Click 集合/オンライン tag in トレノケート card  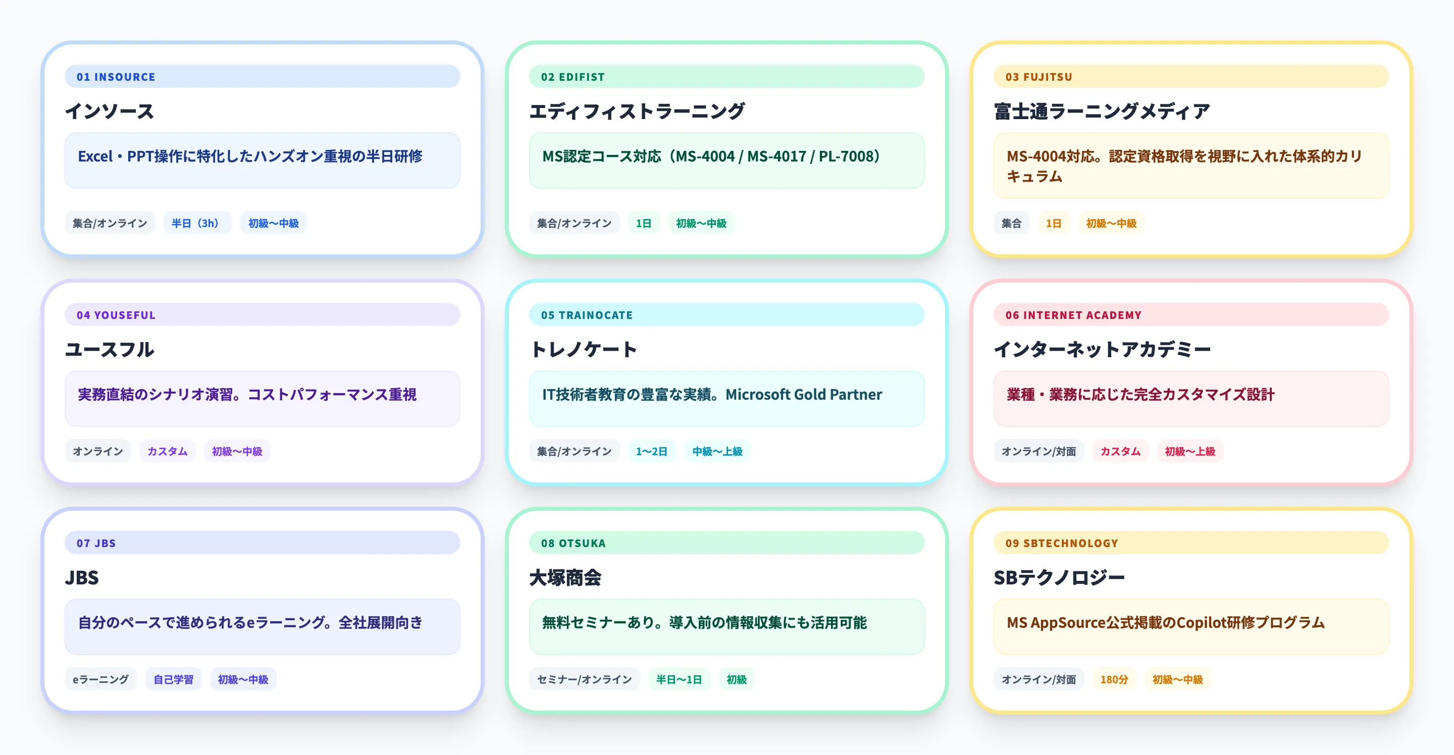(574, 451)
